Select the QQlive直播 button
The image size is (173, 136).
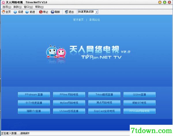coord(140,95)
